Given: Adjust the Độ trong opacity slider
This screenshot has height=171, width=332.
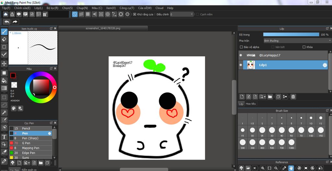Looking at the screenshot, I should click(x=291, y=35).
